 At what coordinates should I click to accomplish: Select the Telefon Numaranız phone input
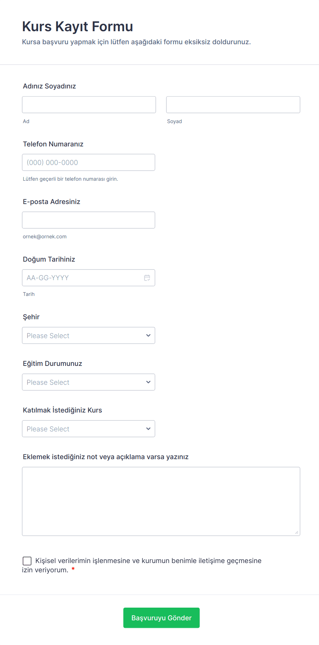pyautogui.click(x=88, y=163)
